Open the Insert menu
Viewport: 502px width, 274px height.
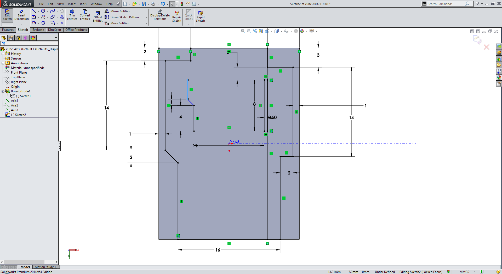point(72,4)
